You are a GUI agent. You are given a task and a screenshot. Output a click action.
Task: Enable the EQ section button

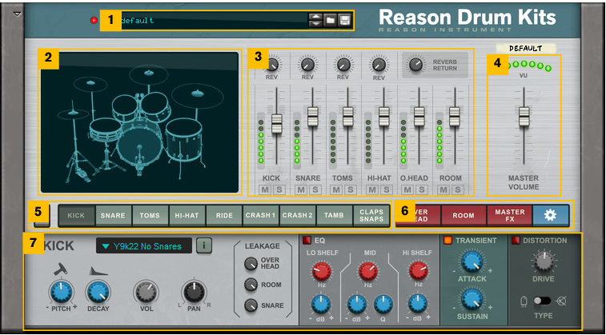[x=307, y=241]
